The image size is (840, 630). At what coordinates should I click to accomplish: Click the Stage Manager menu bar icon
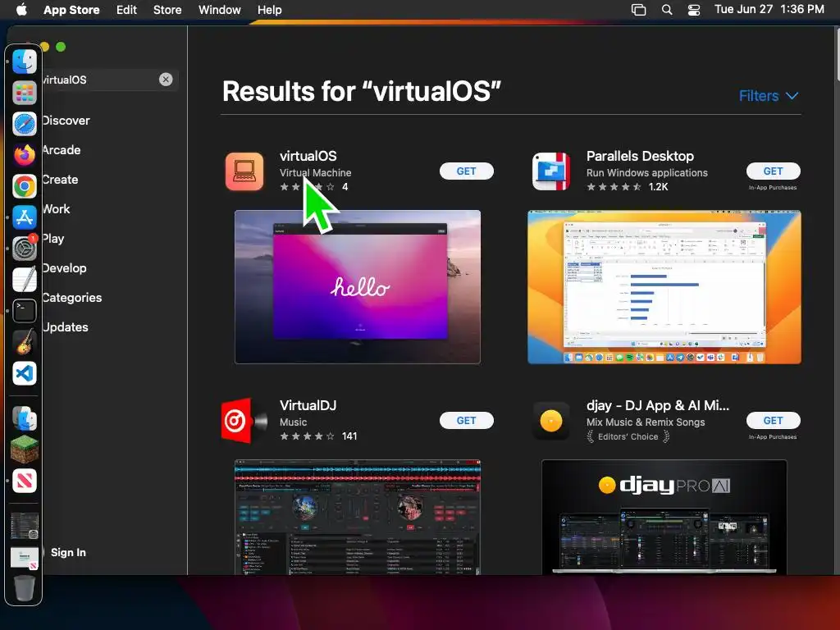point(638,10)
